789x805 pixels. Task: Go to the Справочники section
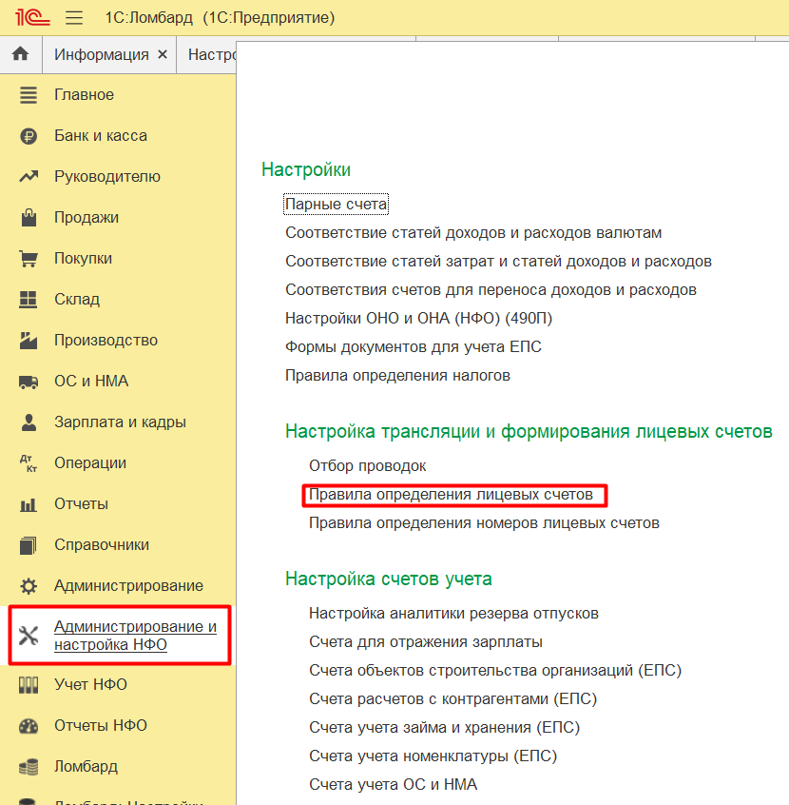[x=102, y=545]
